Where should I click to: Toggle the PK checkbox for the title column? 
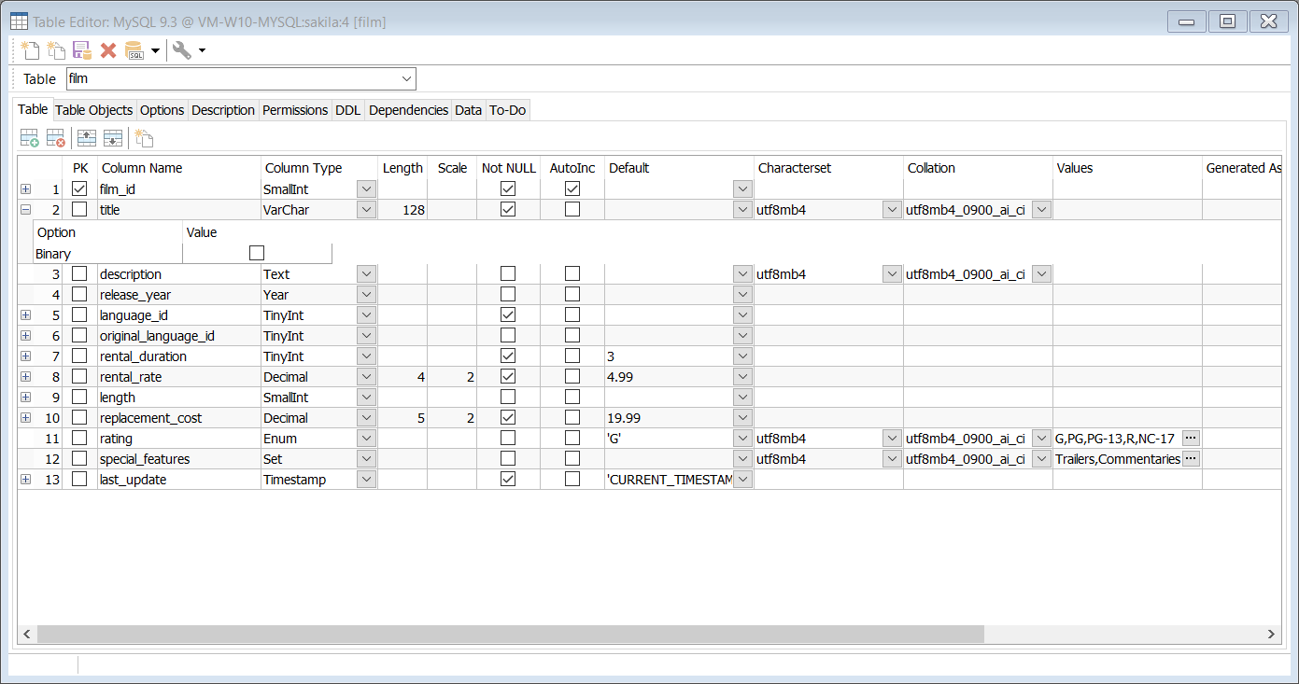point(79,210)
